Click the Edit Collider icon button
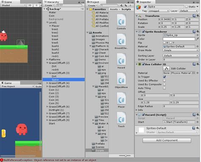The image size is (201, 162). tap(166, 69)
